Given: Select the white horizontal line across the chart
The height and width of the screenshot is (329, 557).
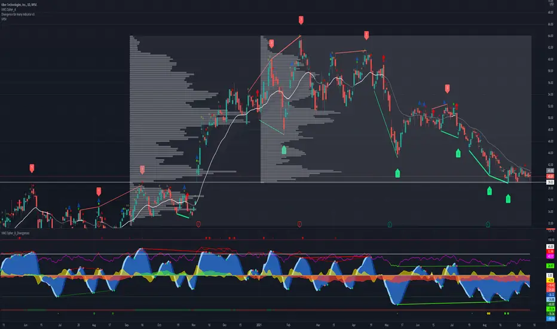Looking at the screenshot, I should click(273, 182).
